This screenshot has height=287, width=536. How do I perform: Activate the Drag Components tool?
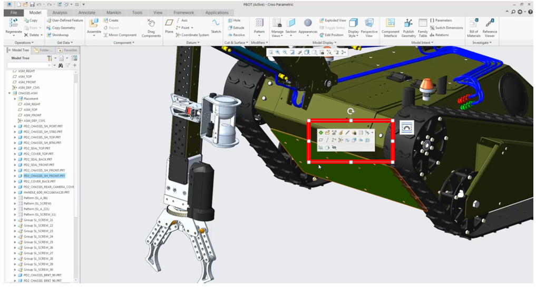tap(151, 24)
